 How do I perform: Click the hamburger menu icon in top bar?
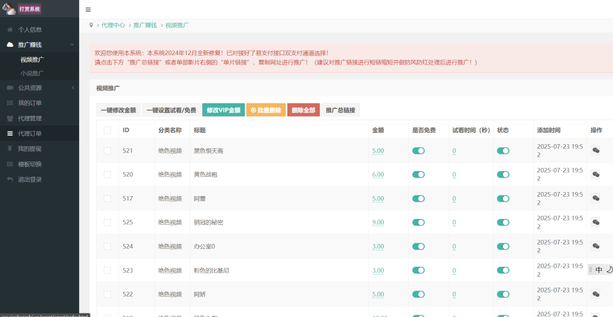tap(89, 10)
